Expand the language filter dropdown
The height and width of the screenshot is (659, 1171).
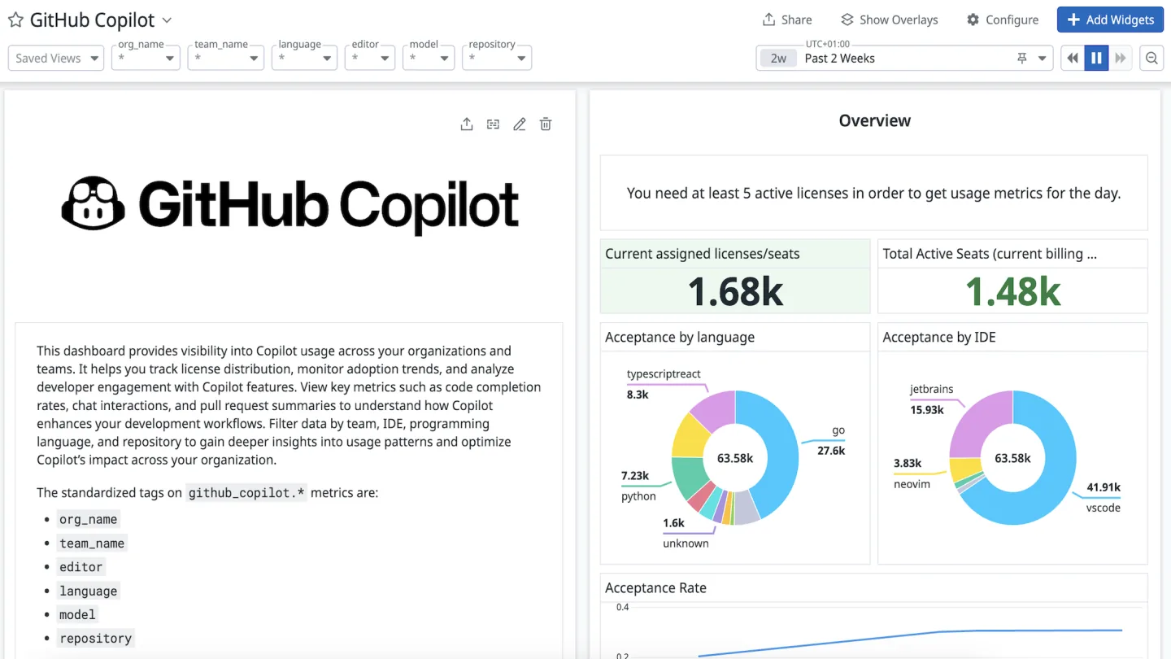(x=304, y=58)
